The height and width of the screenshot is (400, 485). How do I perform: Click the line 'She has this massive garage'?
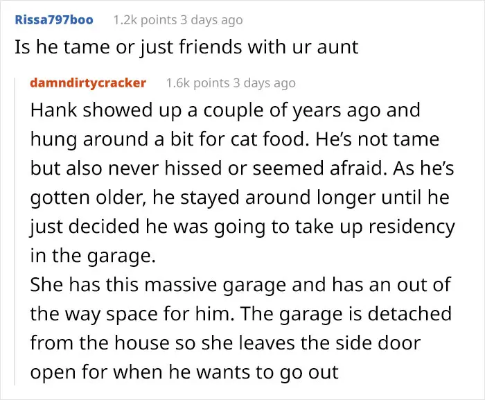239,285
